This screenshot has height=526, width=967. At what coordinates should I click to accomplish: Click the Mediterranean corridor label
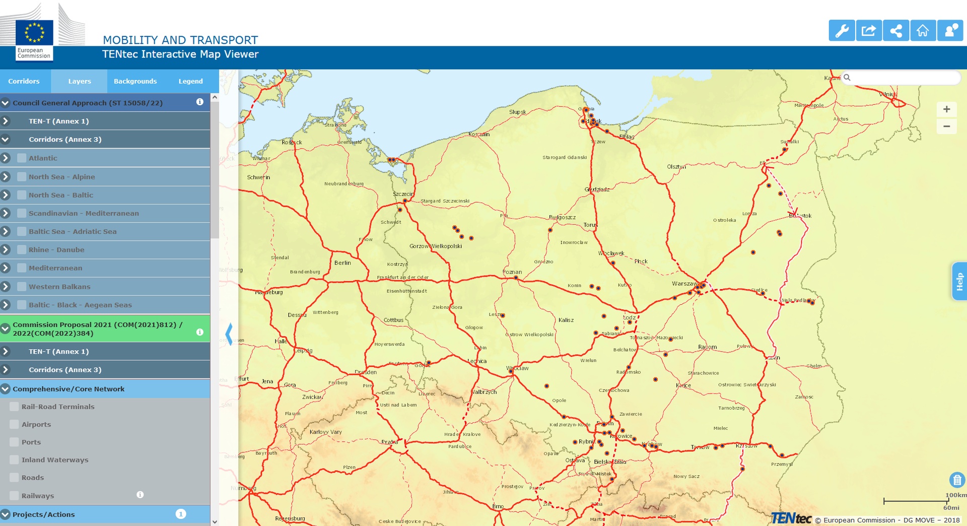click(x=55, y=268)
